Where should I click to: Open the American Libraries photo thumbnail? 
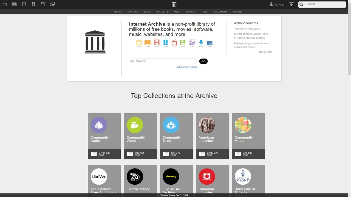207,125
